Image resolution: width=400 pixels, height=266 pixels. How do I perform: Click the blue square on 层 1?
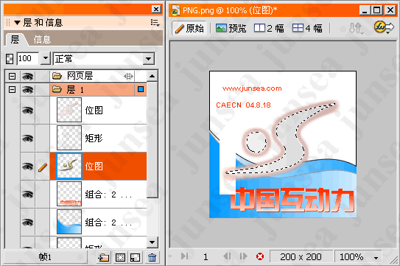[141, 89]
